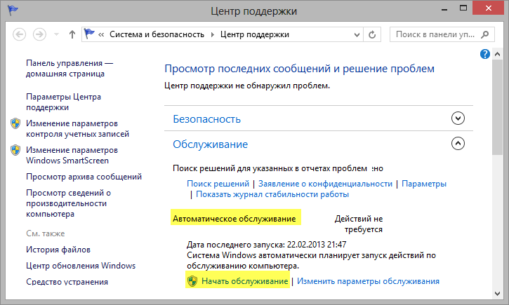Show hidden breadcrumb path chevrons
Viewport: 509px width, 305px height.
(101, 34)
